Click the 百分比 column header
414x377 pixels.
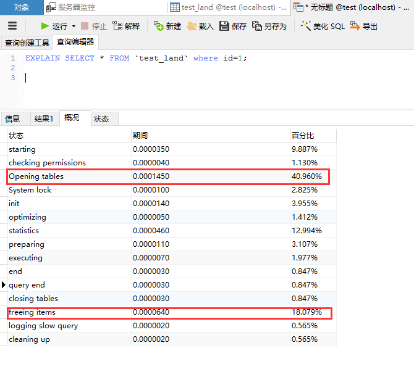coord(303,135)
